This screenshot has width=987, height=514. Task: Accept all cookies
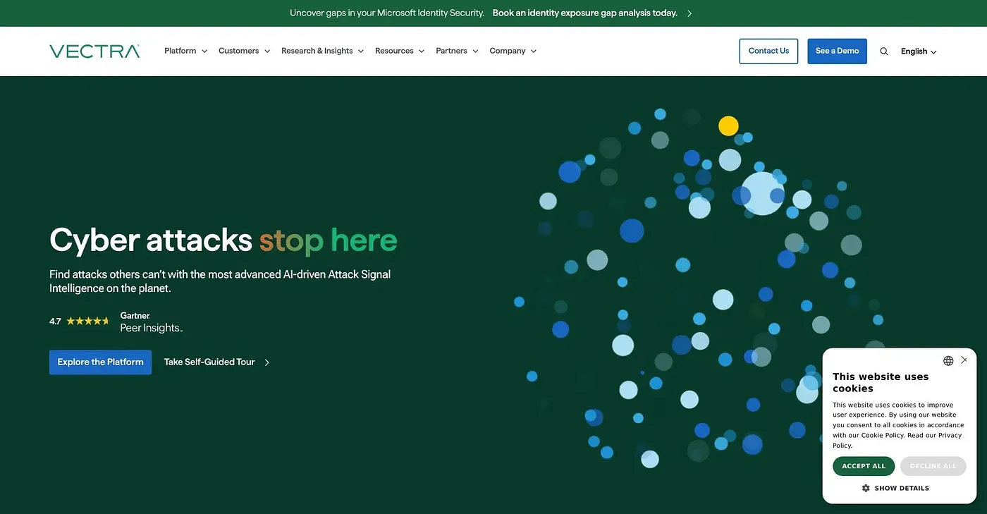click(864, 466)
